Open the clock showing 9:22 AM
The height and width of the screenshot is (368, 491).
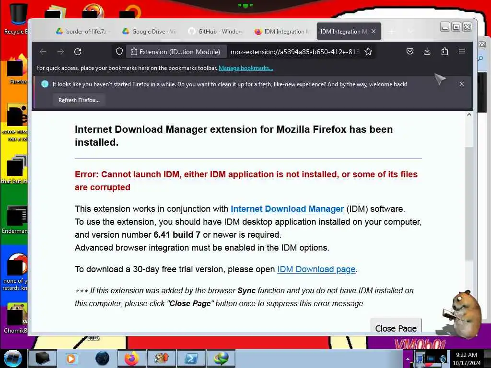click(467, 358)
